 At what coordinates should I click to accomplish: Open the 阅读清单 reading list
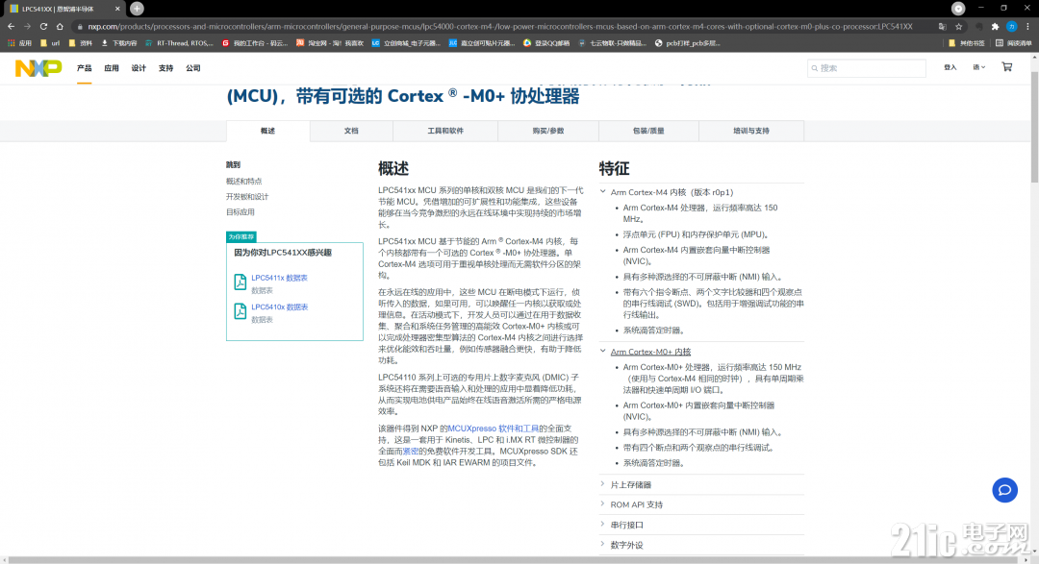coord(1013,43)
